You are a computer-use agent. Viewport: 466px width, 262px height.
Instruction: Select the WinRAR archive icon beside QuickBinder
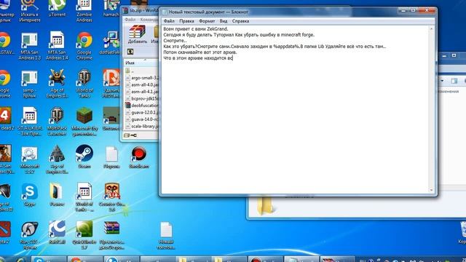pos(111,235)
